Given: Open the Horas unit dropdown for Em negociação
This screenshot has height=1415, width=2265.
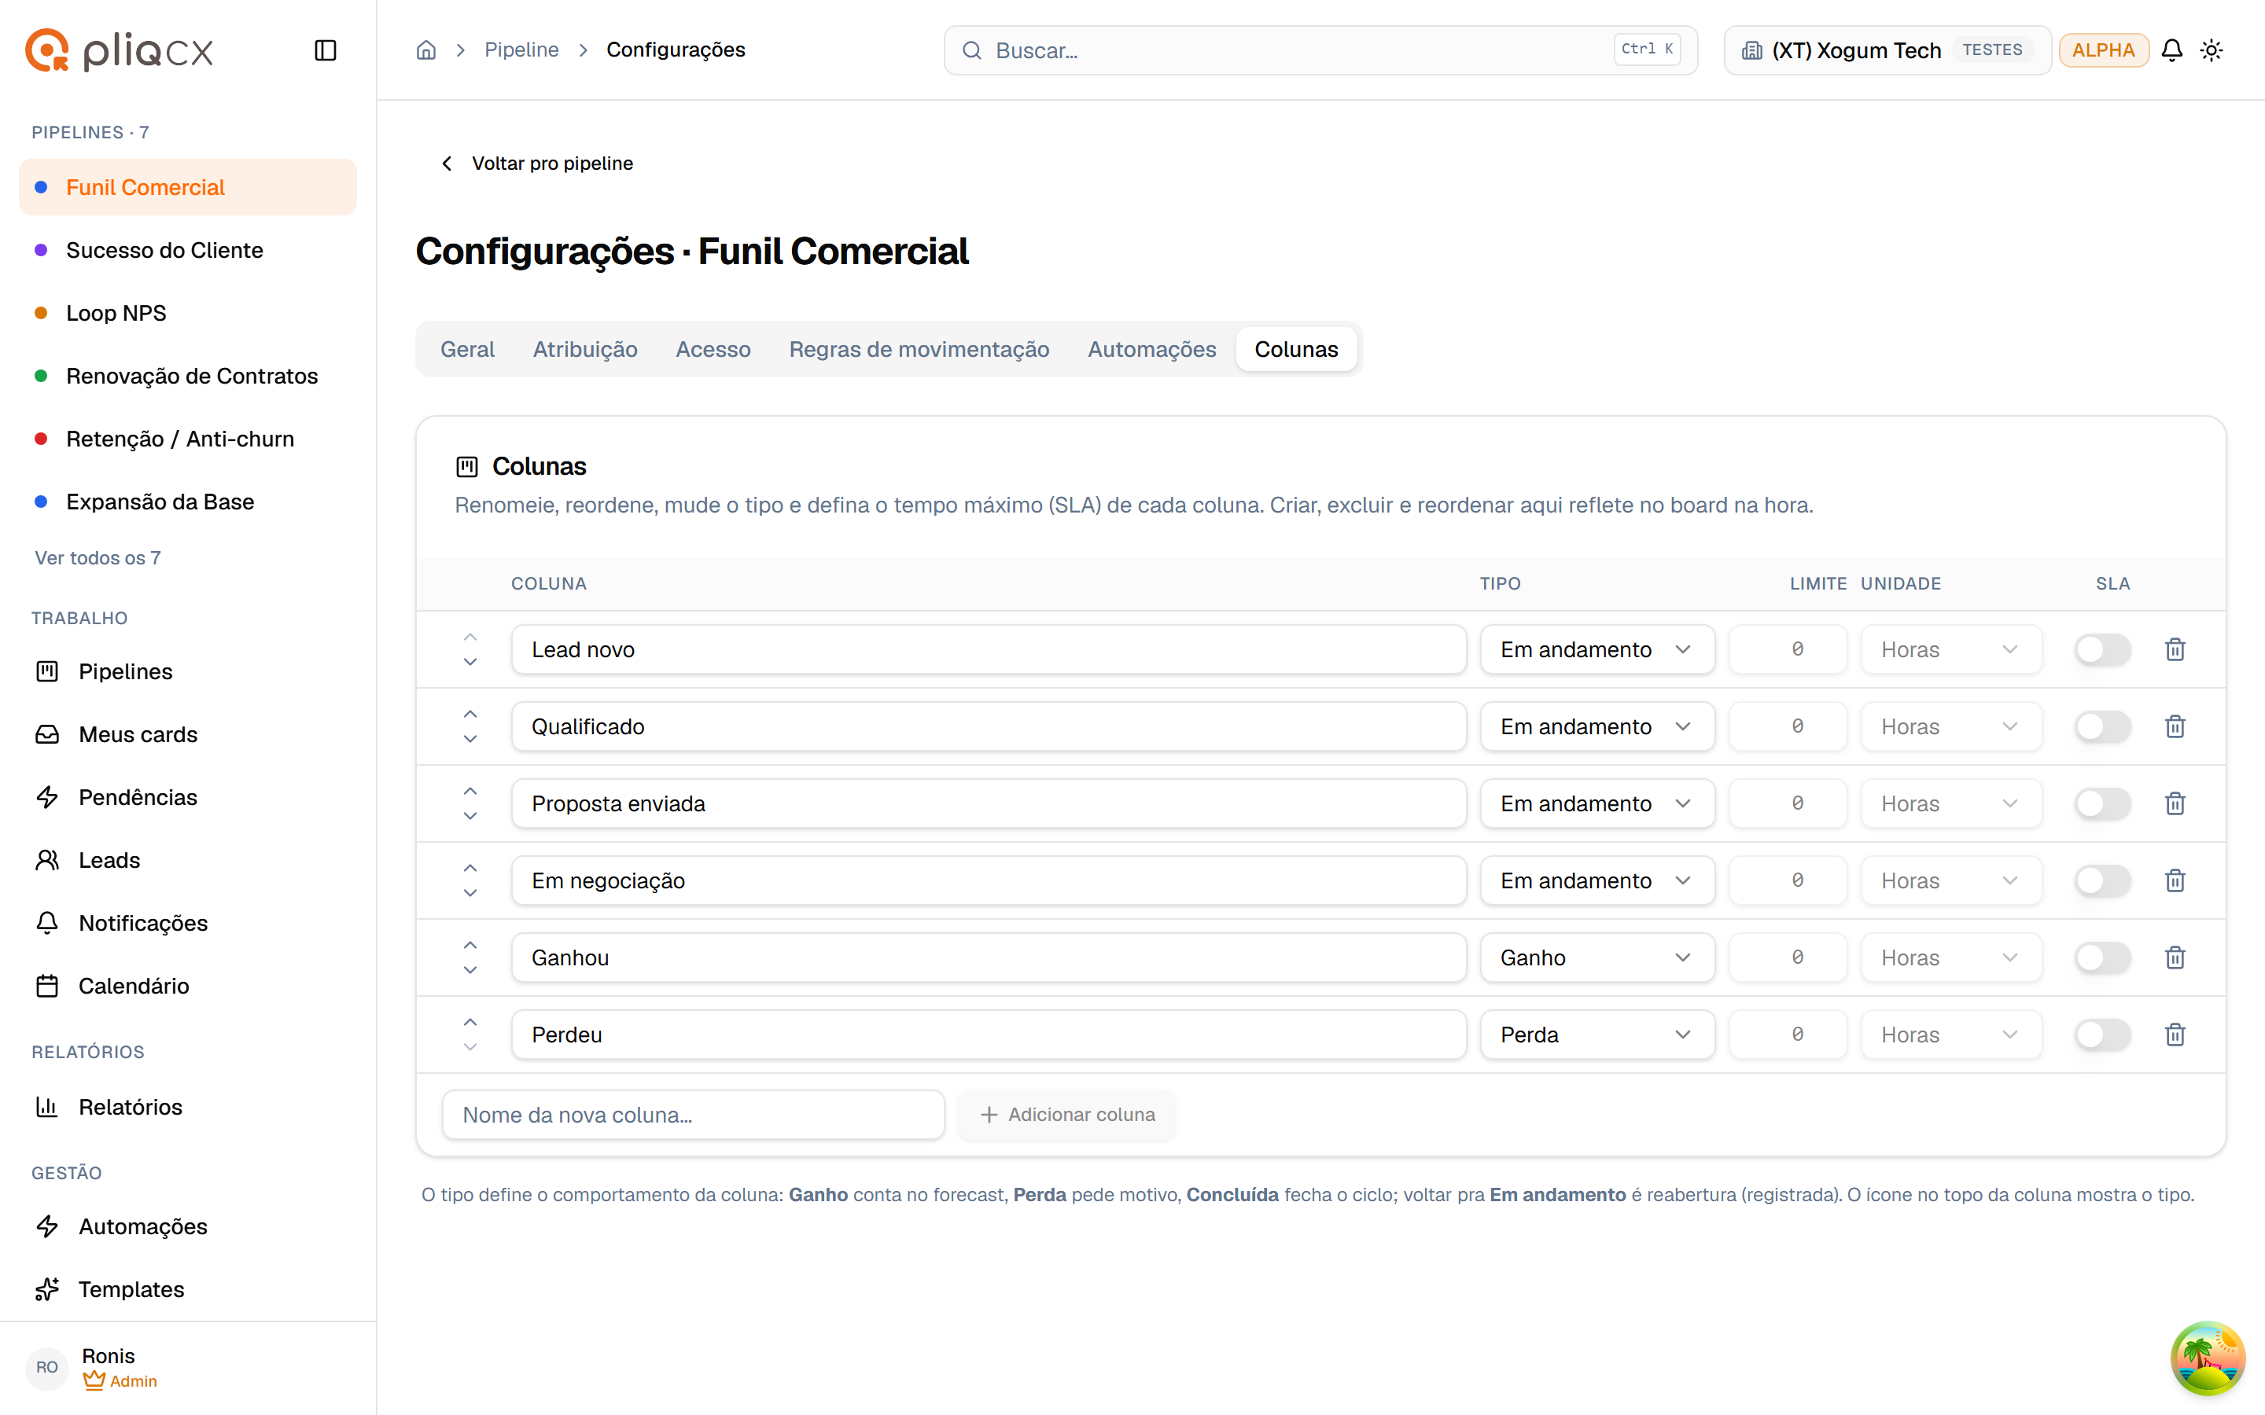Looking at the screenshot, I should pos(1950,880).
